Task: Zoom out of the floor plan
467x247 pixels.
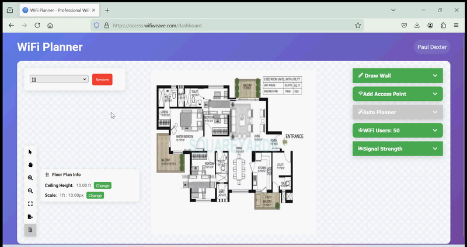Action: click(x=30, y=191)
